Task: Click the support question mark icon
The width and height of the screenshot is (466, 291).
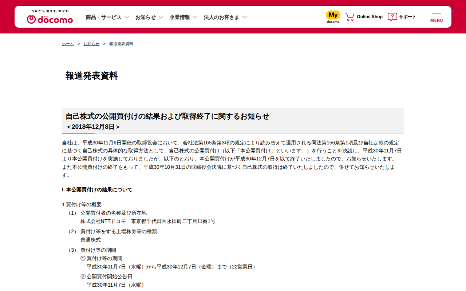Action: pos(392,17)
